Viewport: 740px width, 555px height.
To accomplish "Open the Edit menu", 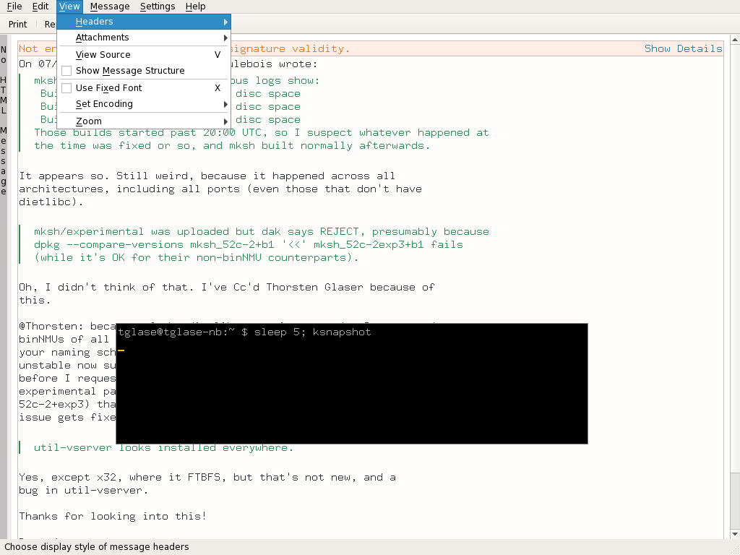I will tap(40, 7).
